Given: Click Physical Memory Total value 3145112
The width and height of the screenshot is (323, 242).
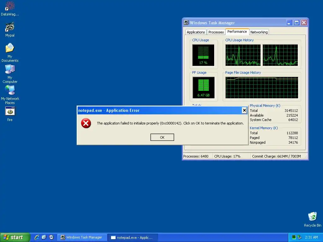Looking at the screenshot, I should [291, 111].
